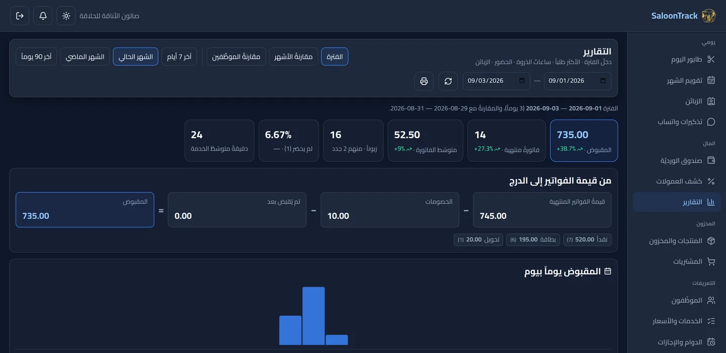Screen dimensions: 726x353
Task: Click the logout icon in the top bar
Action: pyautogui.click(x=20, y=16)
